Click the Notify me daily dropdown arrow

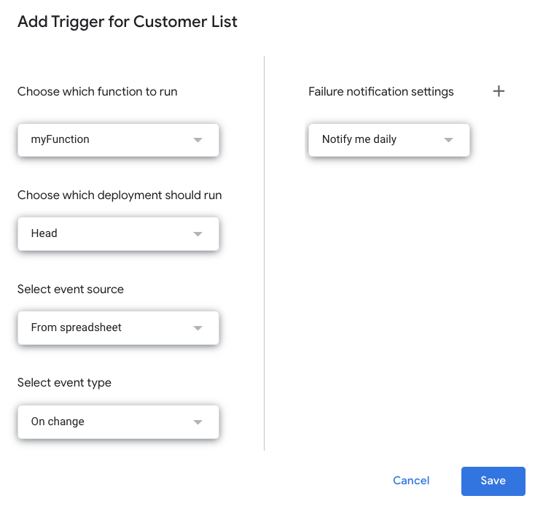448,140
